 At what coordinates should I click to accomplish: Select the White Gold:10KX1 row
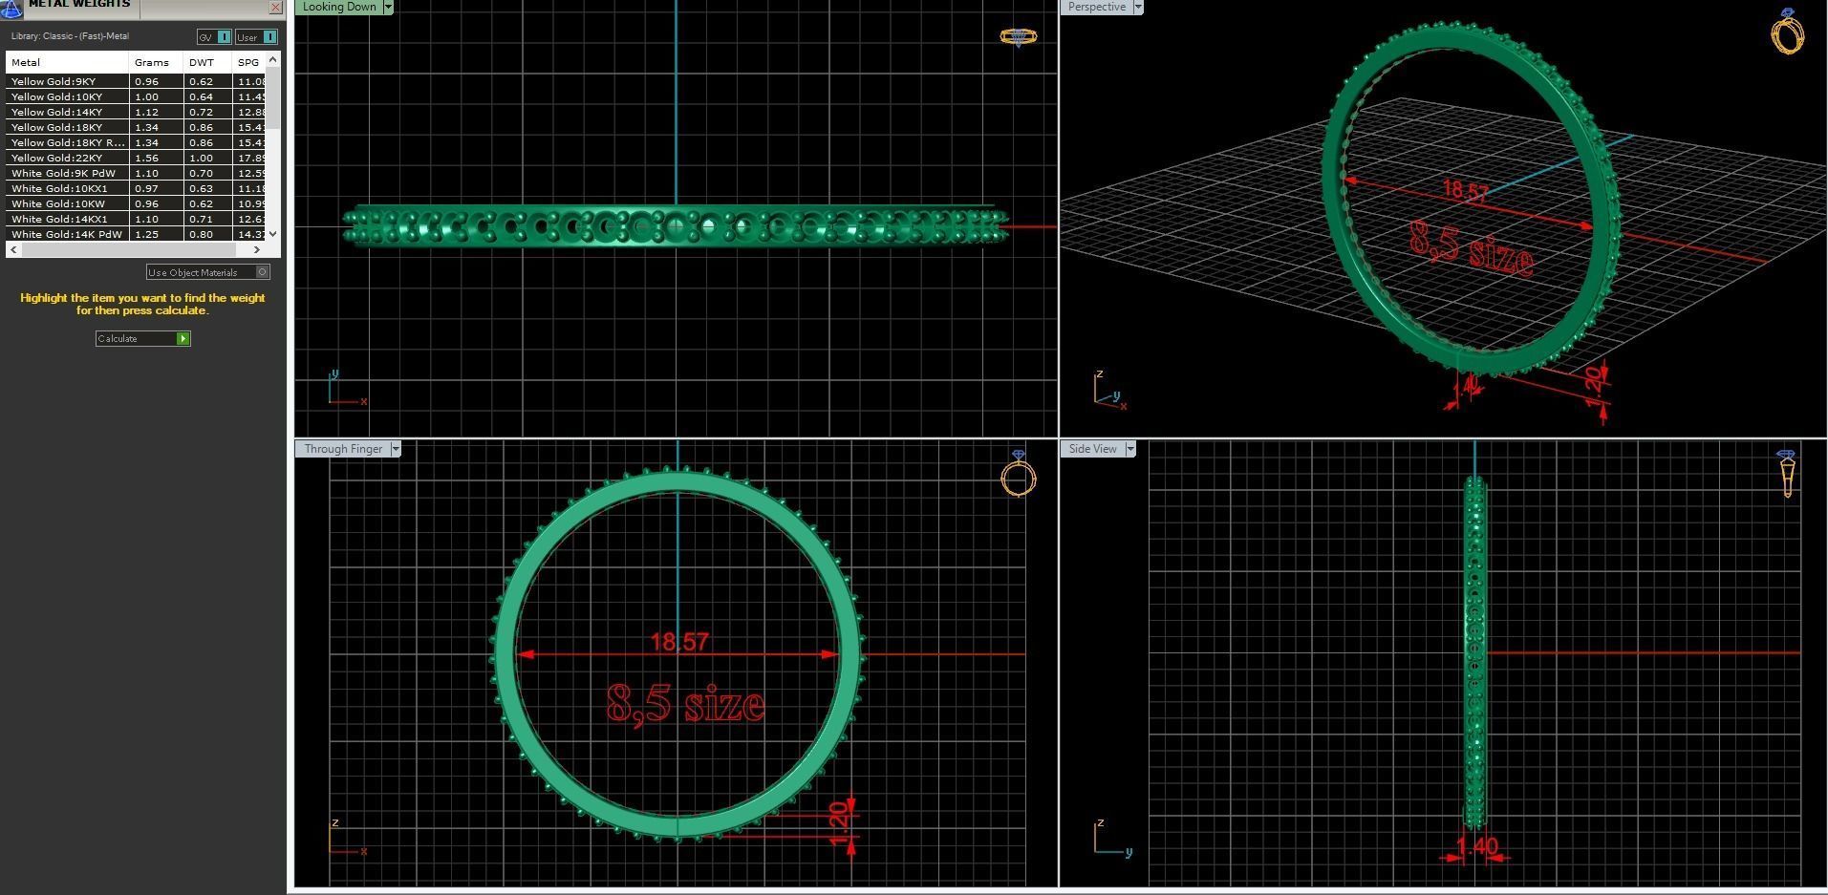click(136, 188)
